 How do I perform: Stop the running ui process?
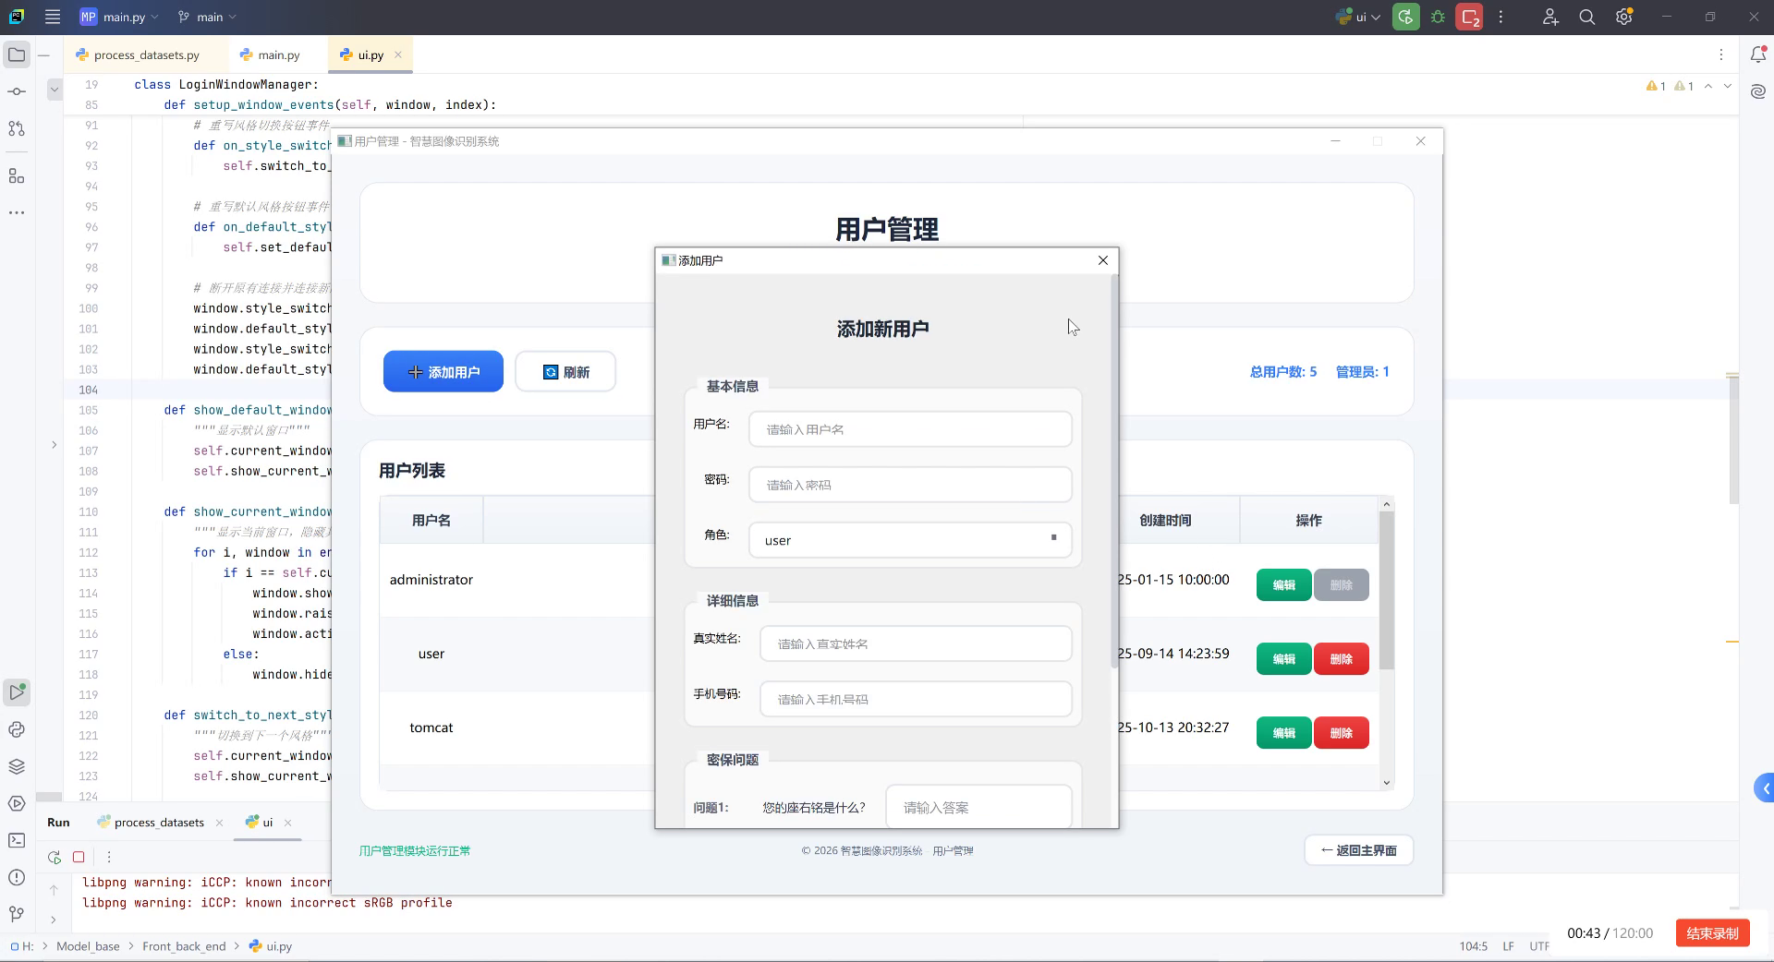point(1469,17)
